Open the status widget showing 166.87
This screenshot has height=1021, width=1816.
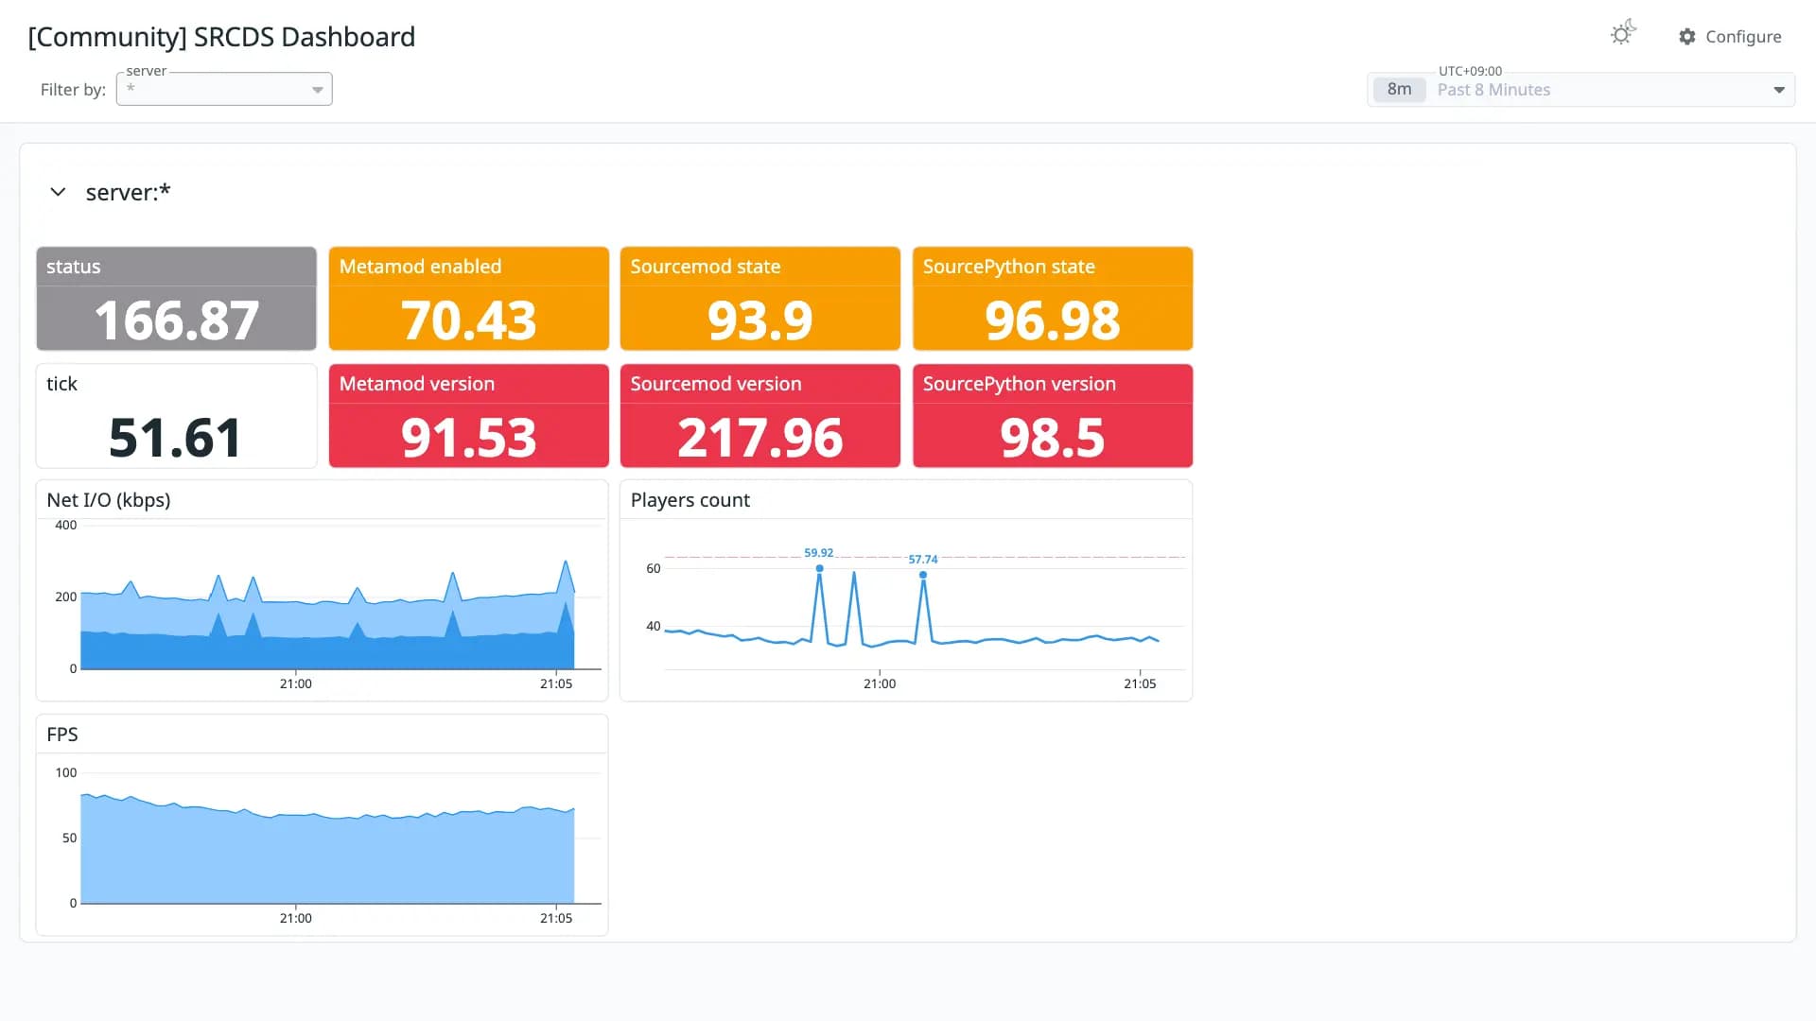(176, 299)
